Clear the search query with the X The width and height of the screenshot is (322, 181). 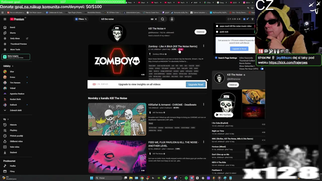coord(156,19)
